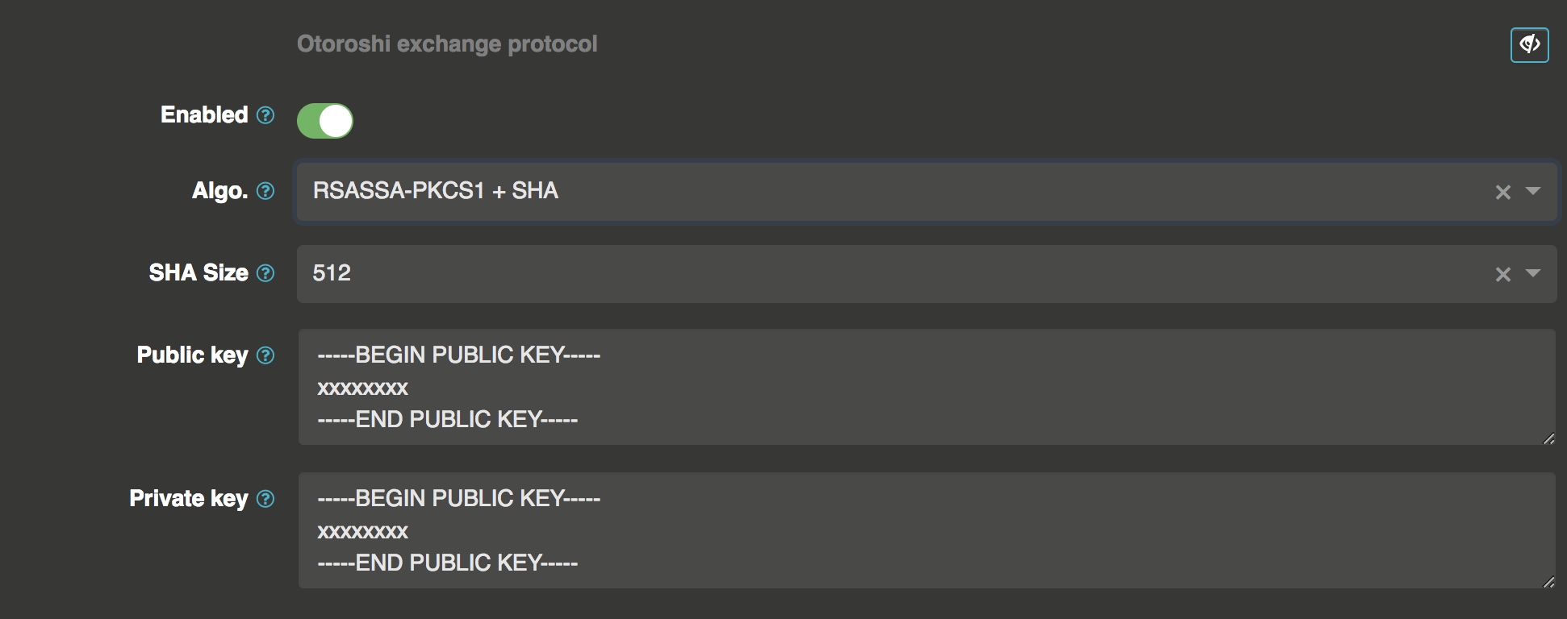Clear the Algo. selection with X icon
The image size is (1567, 619).
[1502, 192]
